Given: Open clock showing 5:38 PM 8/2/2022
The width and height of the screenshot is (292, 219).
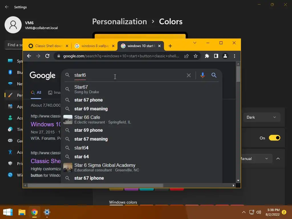Looking at the screenshot, I should pos(273,212).
